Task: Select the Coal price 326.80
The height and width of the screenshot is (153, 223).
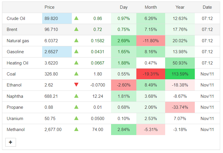Action: click(x=51, y=74)
